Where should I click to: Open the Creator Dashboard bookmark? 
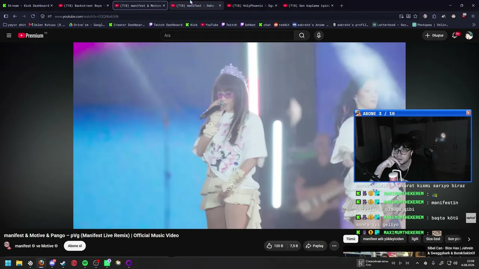coord(127,25)
